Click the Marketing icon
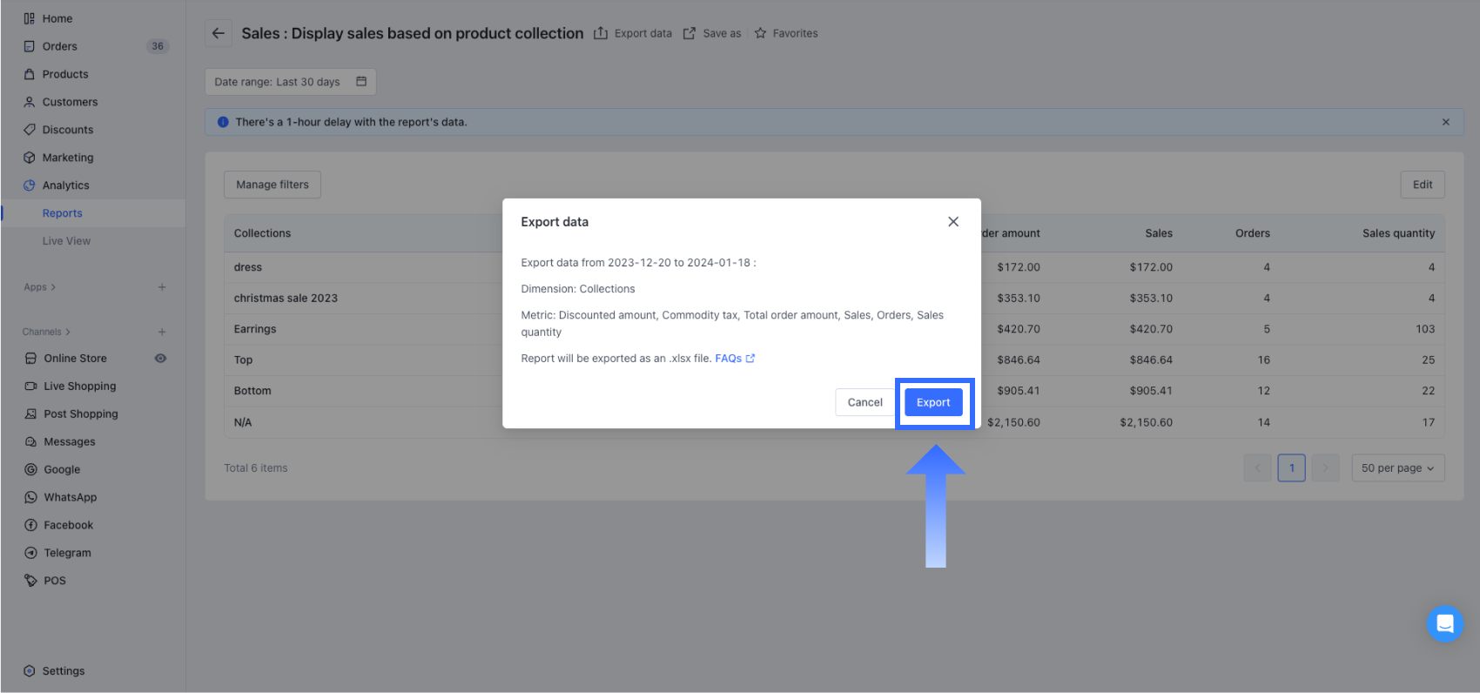The height and width of the screenshot is (693, 1480). pos(30,158)
